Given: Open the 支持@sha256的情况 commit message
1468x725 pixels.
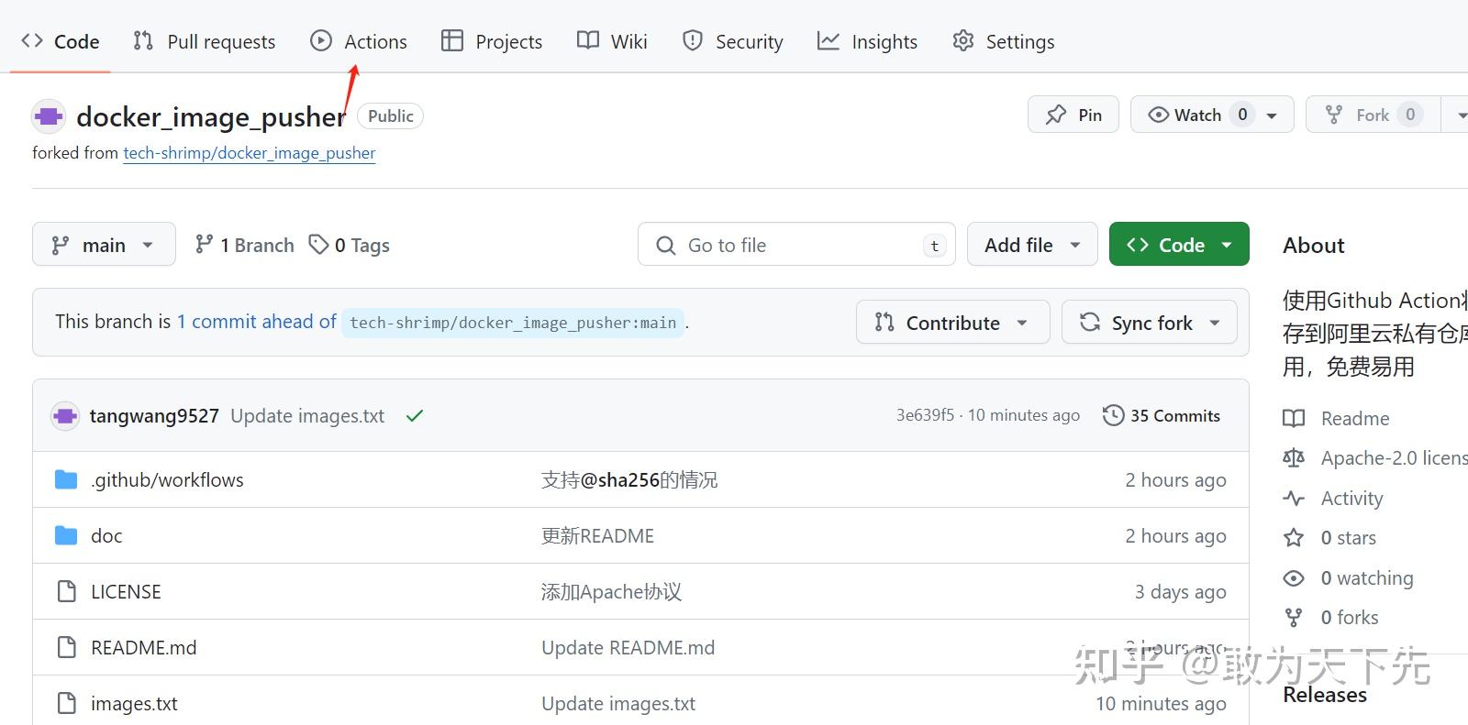Looking at the screenshot, I should (x=629, y=479).
